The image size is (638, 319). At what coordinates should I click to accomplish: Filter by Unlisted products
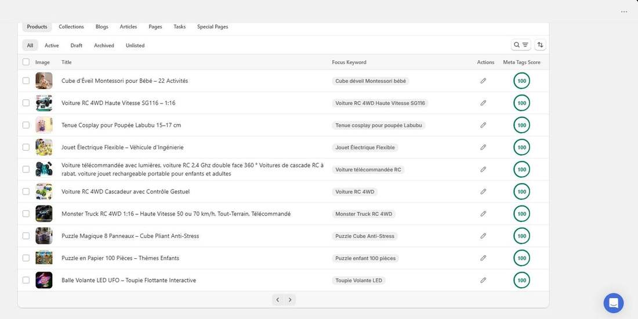coord(135,46)
